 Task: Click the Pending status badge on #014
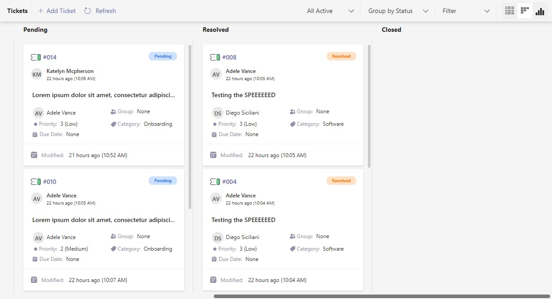point(163,56)
